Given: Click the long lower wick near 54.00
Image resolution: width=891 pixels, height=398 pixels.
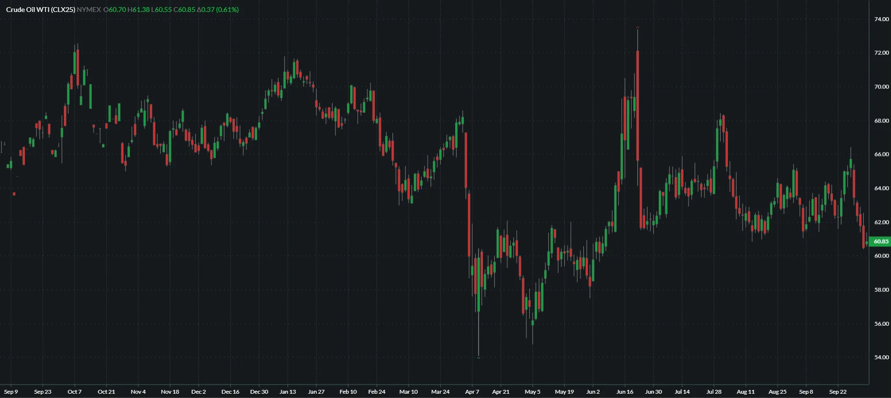Looking at the screenshot, I should [x=479, y=335].
